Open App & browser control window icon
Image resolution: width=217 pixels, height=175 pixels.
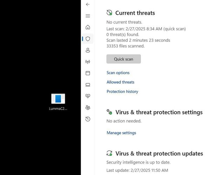pyautogui.click(x=88, y=73)
